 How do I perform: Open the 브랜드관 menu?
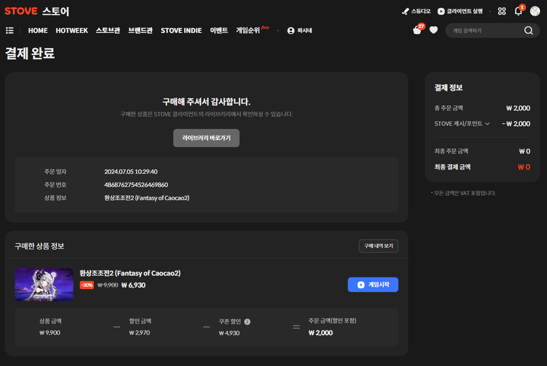(140, 31)
